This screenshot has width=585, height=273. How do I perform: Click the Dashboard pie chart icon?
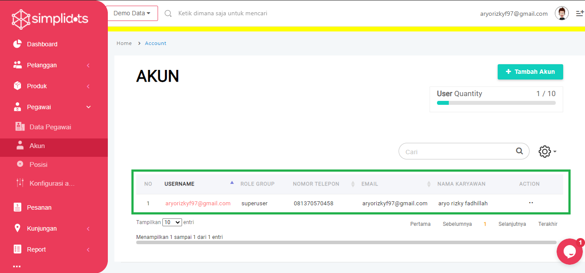coord(17,44)
